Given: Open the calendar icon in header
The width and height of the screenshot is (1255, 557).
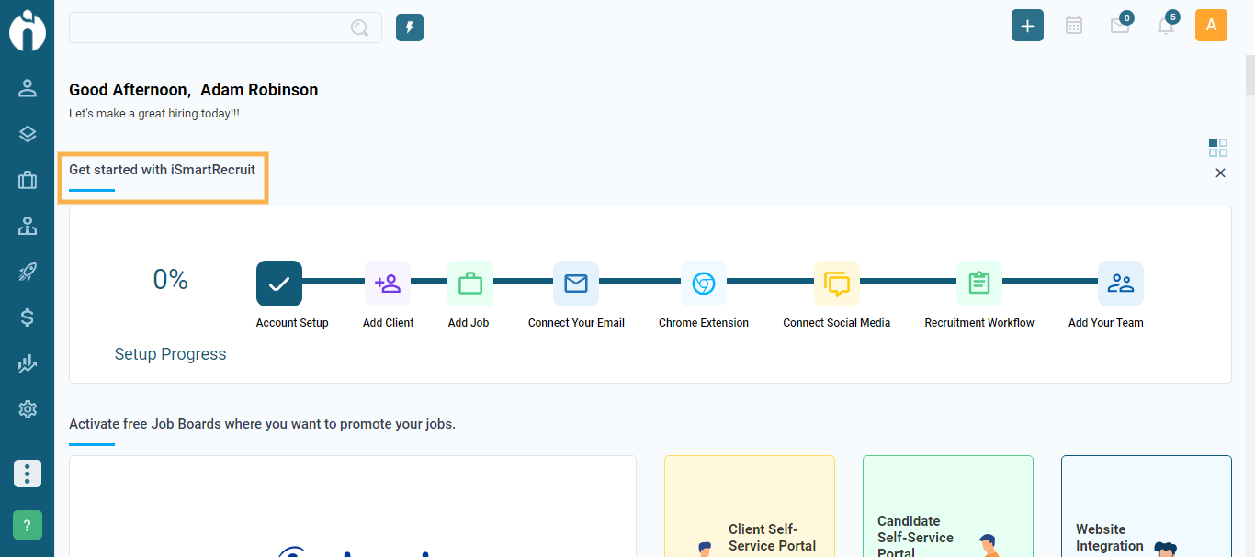Looking at the screenshot, I should point(1073,26).
